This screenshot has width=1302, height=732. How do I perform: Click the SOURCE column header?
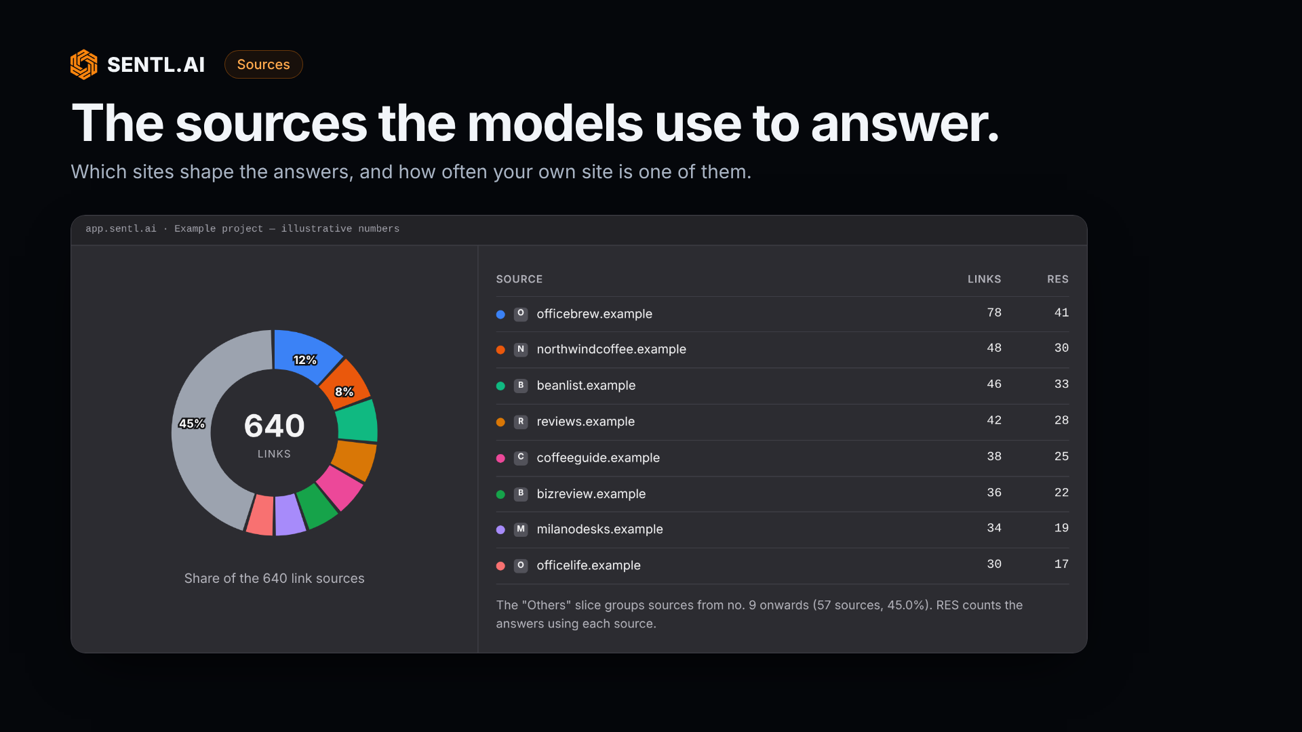[519, 279]
